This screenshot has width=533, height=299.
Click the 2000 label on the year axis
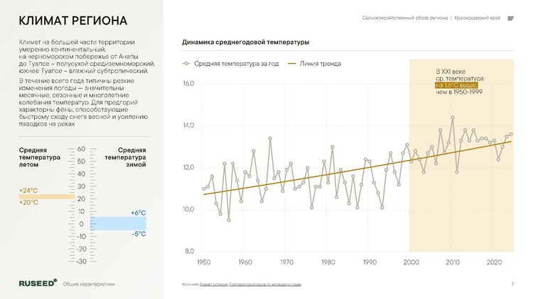tap(409, 261)
